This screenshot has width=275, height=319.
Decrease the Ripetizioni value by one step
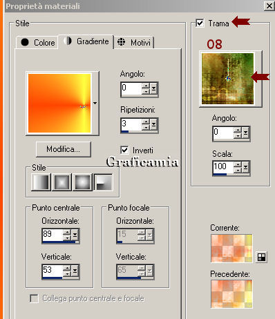pos(145,128)
